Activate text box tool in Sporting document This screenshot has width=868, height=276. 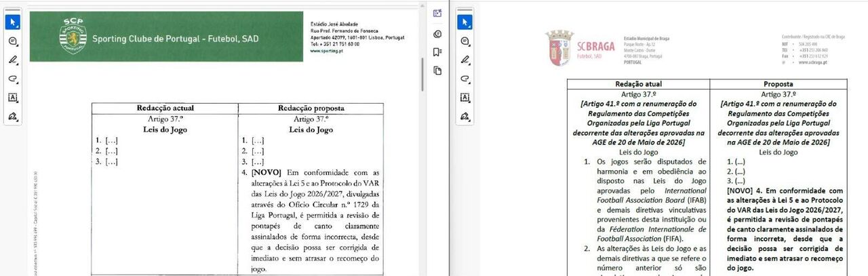click(x=13, y=98)
